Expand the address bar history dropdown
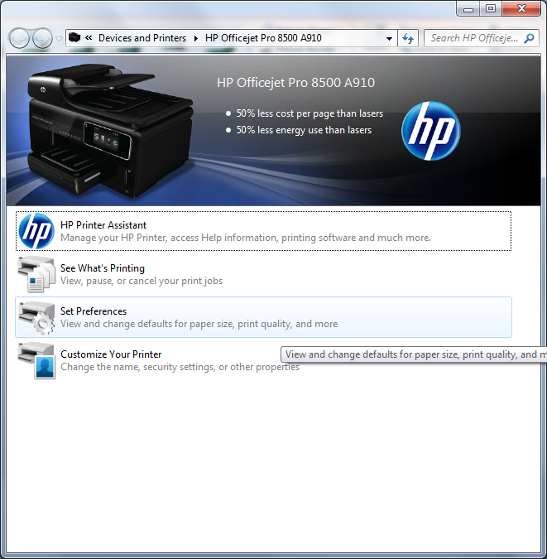Viewport: 547px width, 559px height. click(389, 38)
